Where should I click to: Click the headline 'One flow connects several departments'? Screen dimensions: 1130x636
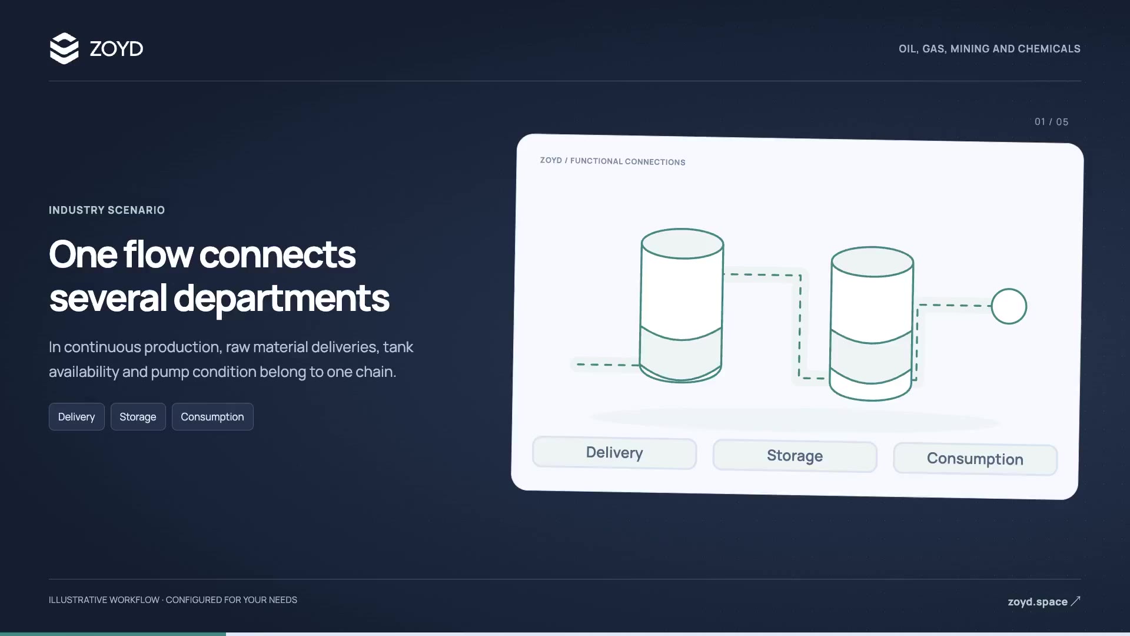point(219,276)
